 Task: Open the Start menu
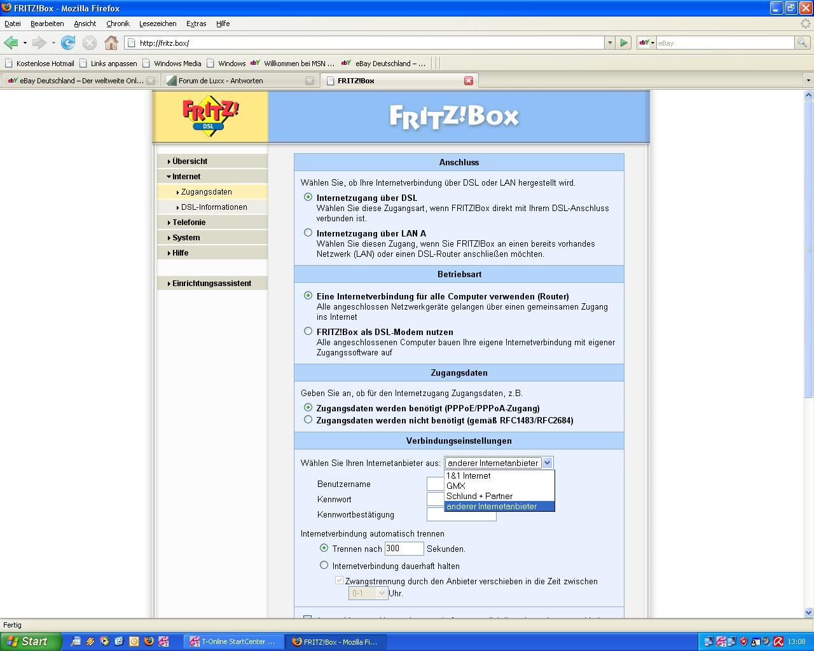31,641
